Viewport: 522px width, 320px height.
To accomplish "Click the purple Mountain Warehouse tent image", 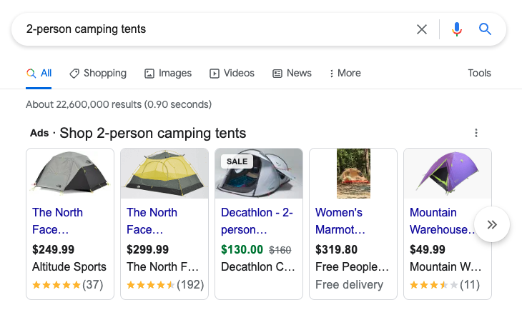I will coord(448,174).
